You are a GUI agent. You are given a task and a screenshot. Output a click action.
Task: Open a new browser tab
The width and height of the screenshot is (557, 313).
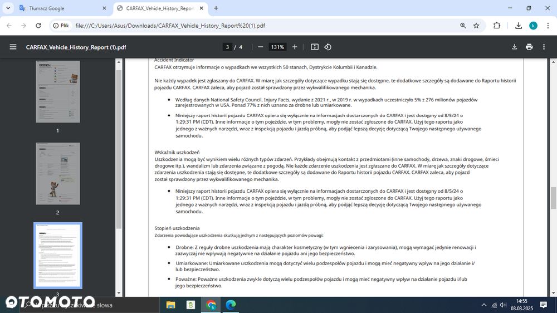tap(216, 8)
